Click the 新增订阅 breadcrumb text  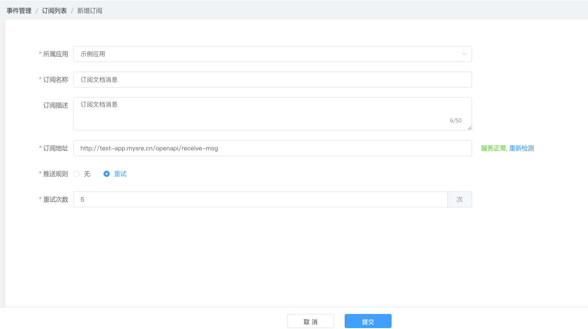90,11
